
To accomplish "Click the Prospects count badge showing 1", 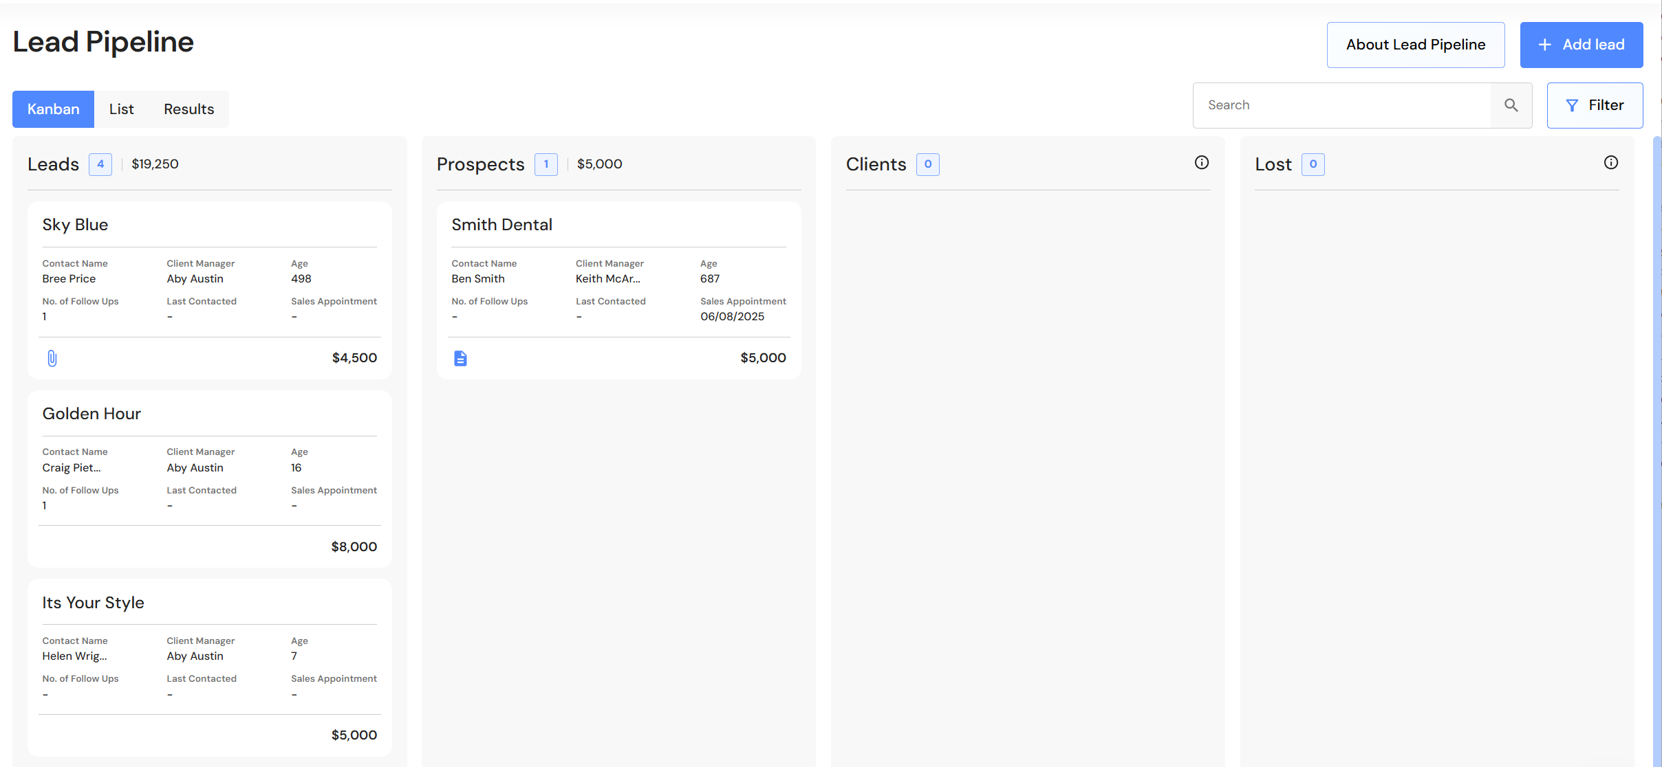I will pos(546,164).
